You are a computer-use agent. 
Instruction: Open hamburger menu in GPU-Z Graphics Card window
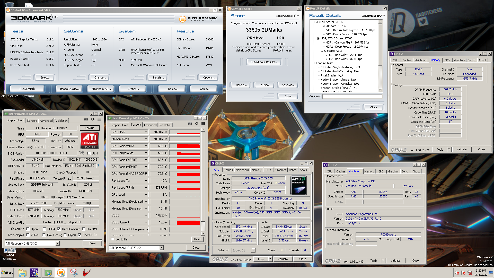point(99,119)
